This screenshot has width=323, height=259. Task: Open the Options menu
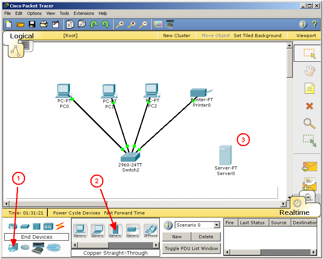(x=34, y=13)
